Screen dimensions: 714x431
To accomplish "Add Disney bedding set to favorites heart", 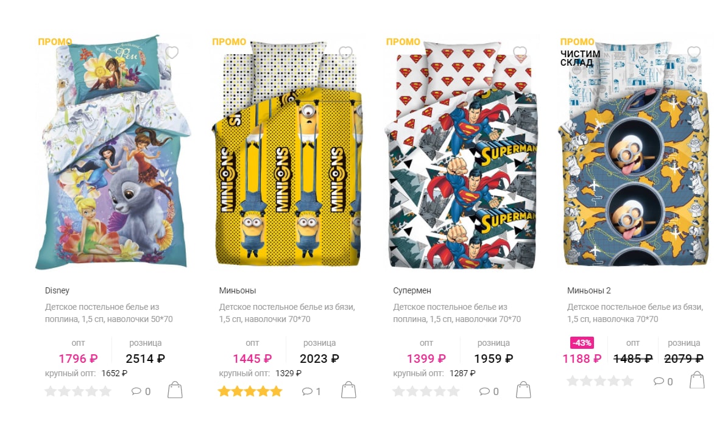I will 172,53.
